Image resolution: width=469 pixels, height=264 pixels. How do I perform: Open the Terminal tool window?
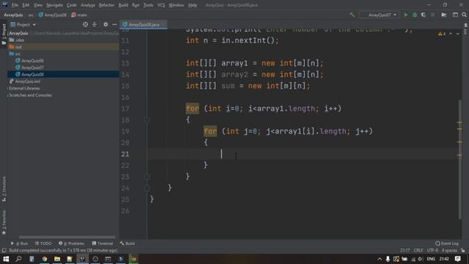point(103,243)
